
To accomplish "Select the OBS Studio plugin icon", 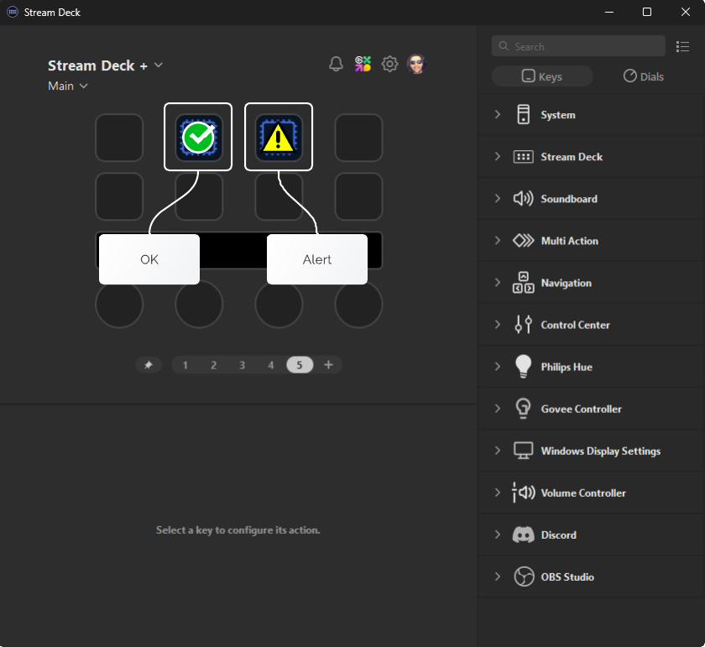I will 525,577.
